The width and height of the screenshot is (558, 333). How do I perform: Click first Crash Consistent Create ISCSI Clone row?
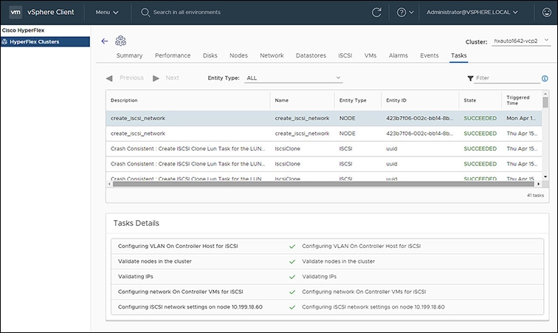click(x=324, y=149)
